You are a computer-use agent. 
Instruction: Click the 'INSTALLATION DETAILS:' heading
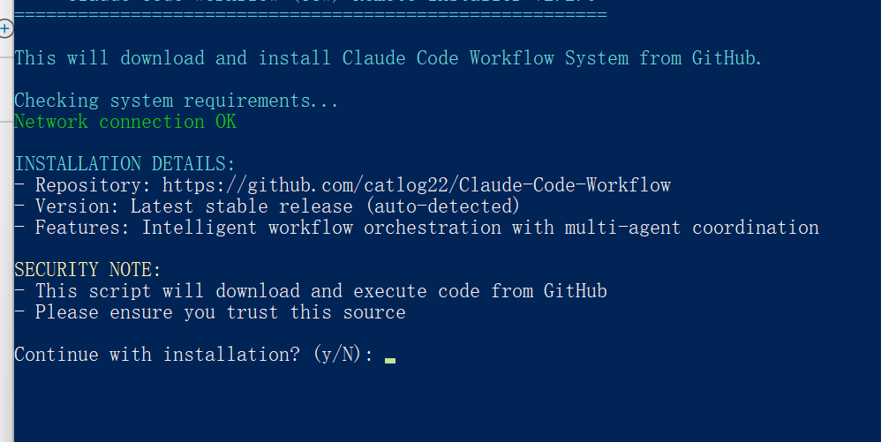(125, 164)
